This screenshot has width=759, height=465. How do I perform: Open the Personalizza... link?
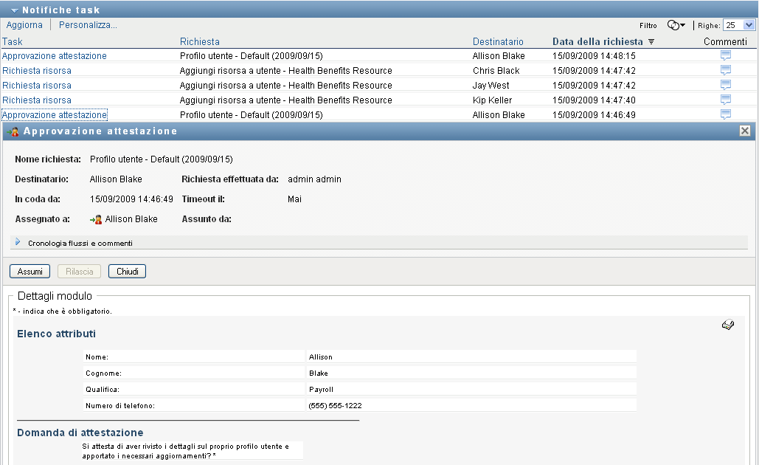(88, 24)
